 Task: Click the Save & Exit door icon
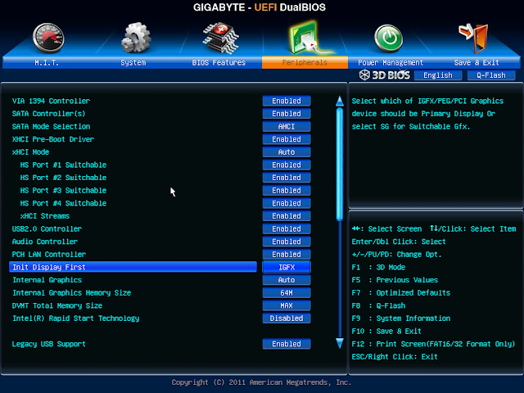[474, 38]
